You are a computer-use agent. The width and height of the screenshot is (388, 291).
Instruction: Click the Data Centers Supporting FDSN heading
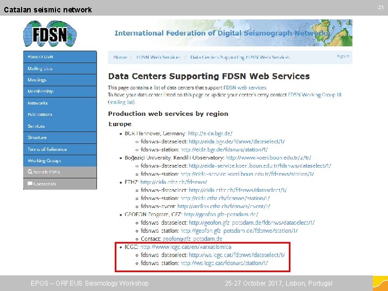[209, 76]
